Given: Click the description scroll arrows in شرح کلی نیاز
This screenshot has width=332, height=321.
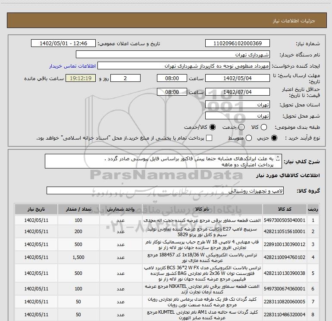Looking at the screenshot, I should [x=278, y=158].
